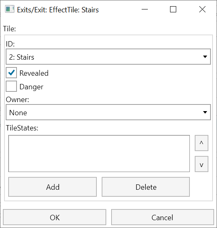Click the application icon in the title bar

(9, 9)
